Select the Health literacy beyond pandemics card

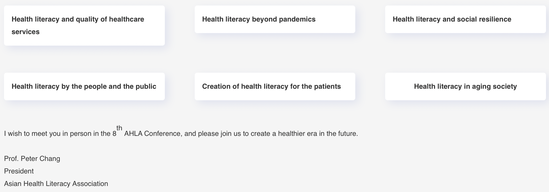tap(275, 19)
